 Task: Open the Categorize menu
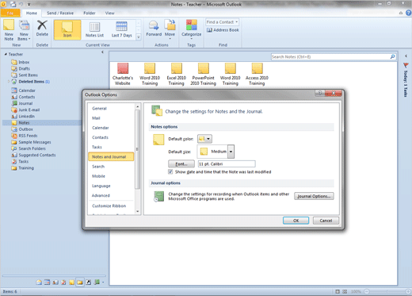[x=192, y=29]
